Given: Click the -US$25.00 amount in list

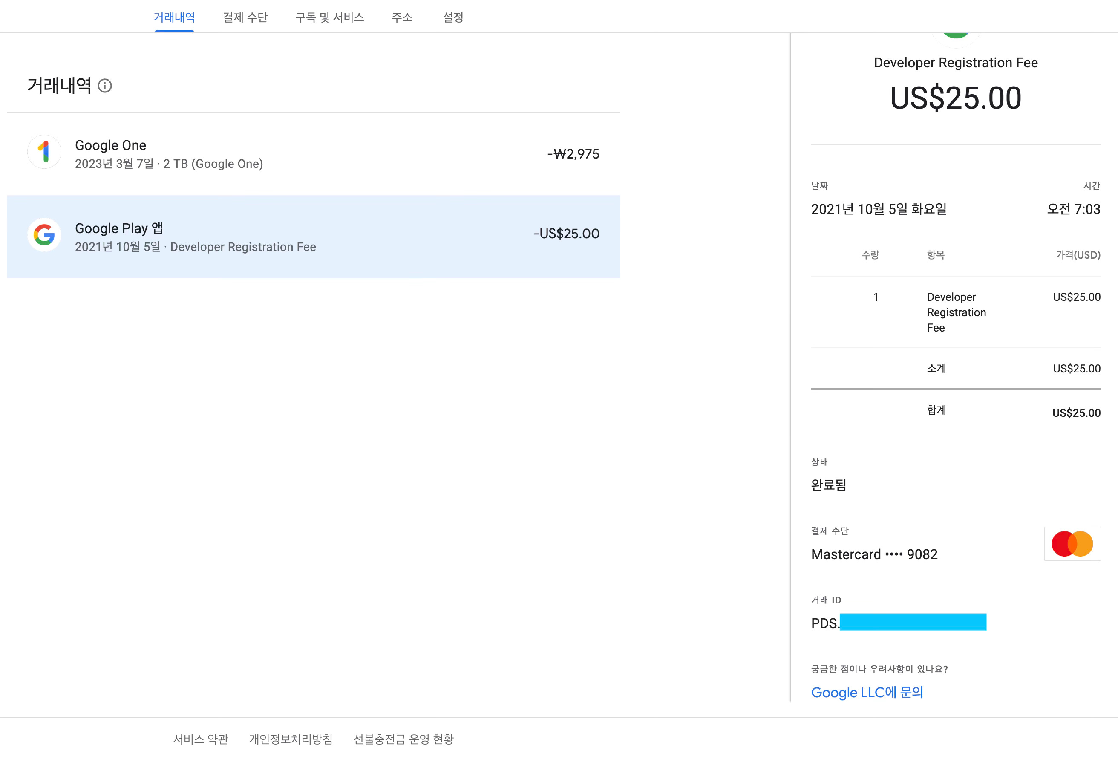Looking at the screenshot, I should 566,234.
